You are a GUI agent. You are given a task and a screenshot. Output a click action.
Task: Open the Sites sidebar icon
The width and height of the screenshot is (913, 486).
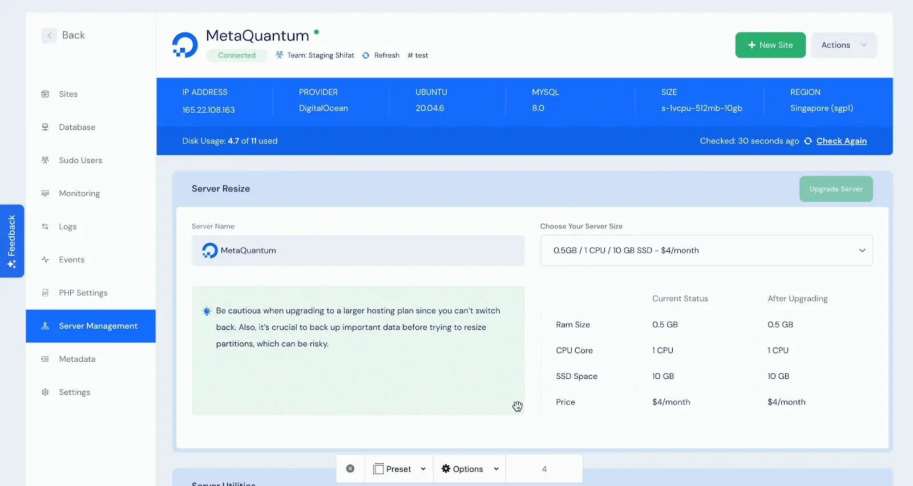(x=45, y=94)
